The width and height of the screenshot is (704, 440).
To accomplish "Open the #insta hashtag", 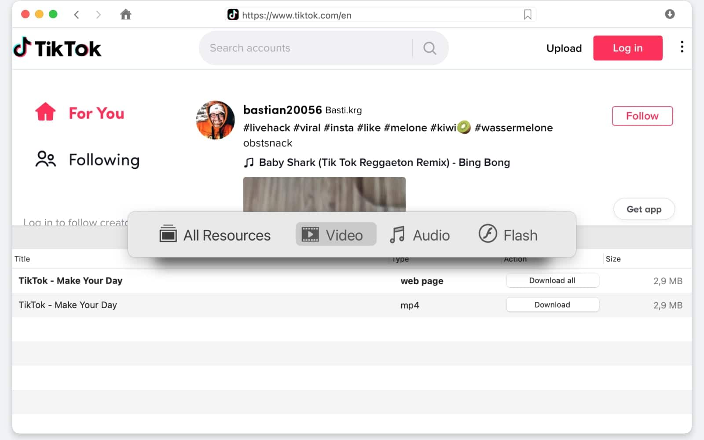I will point(338,128).
